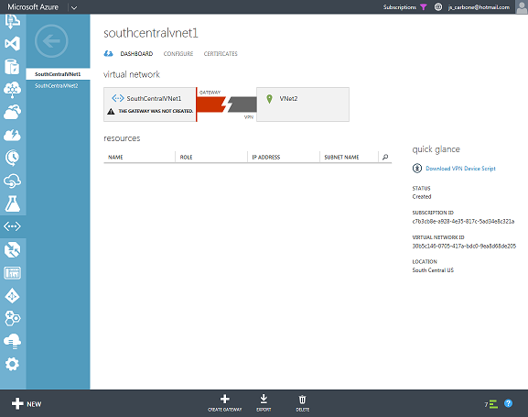Open the topmost document sidebar icon
The width and height of the screenshot is (528, 417).
[13, 22]
